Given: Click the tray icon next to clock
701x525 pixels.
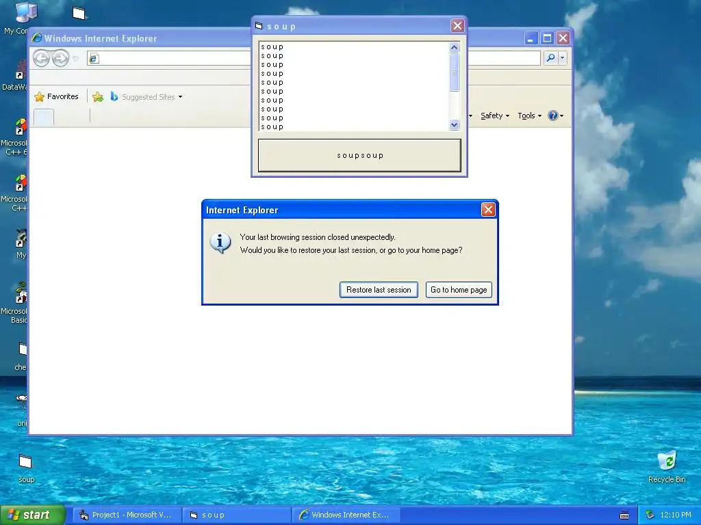Looking at the screenshot, I should [x=650, y=515].
